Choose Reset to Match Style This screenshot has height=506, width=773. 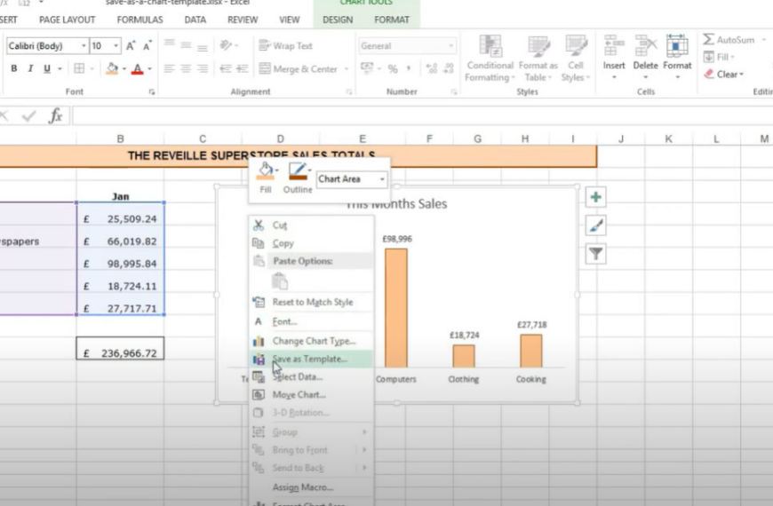click(312, 302)
